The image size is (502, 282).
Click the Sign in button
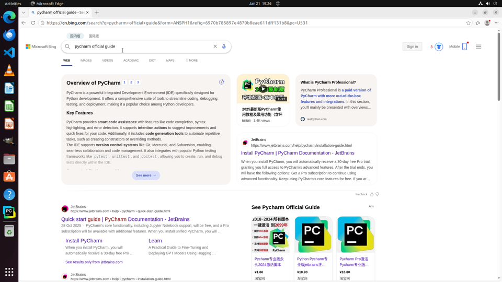[x=412, y=46]
